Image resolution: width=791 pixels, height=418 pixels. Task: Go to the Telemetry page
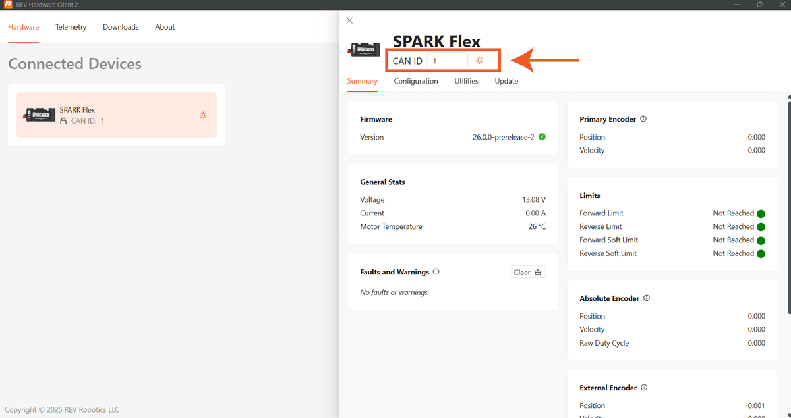pyautogui.click(x=71, y=27)
